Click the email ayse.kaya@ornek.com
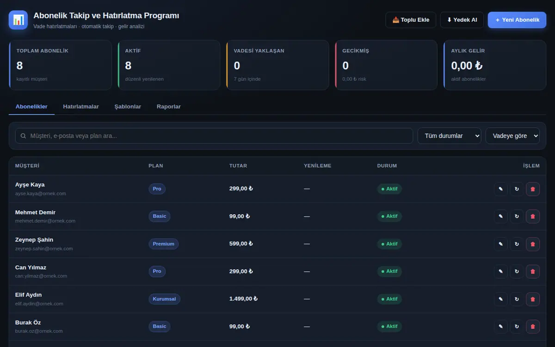The height and width of the screenshot is (347, 555). point(41,193)
